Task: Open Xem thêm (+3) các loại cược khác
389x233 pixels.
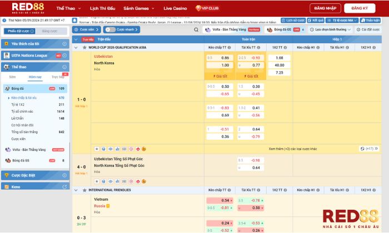Action: [293, 149]
